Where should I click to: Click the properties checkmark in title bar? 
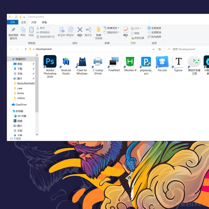coord(16,17)
